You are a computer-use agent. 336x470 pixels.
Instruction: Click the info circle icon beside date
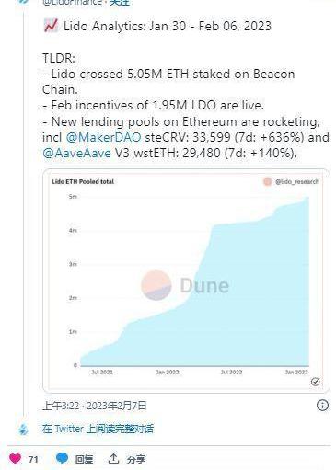pyautogui.click(x=322, y=406)
